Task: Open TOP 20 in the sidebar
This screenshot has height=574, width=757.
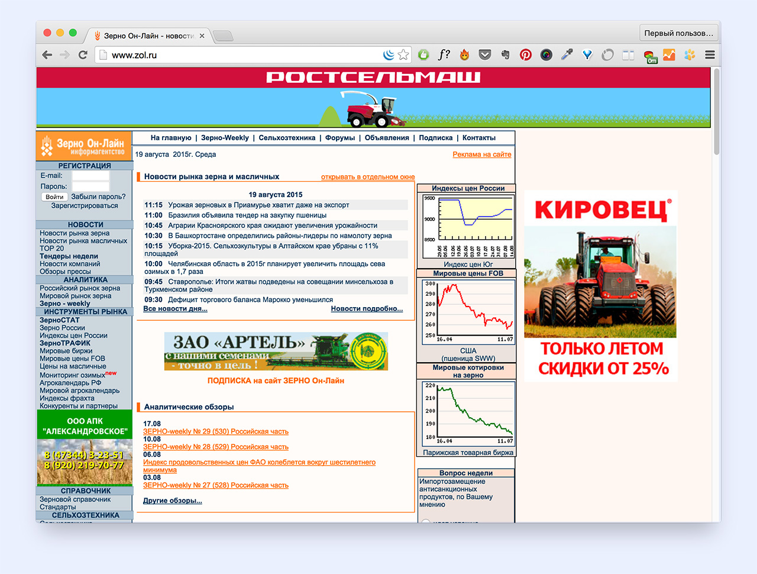Action: tap(51, 249)
